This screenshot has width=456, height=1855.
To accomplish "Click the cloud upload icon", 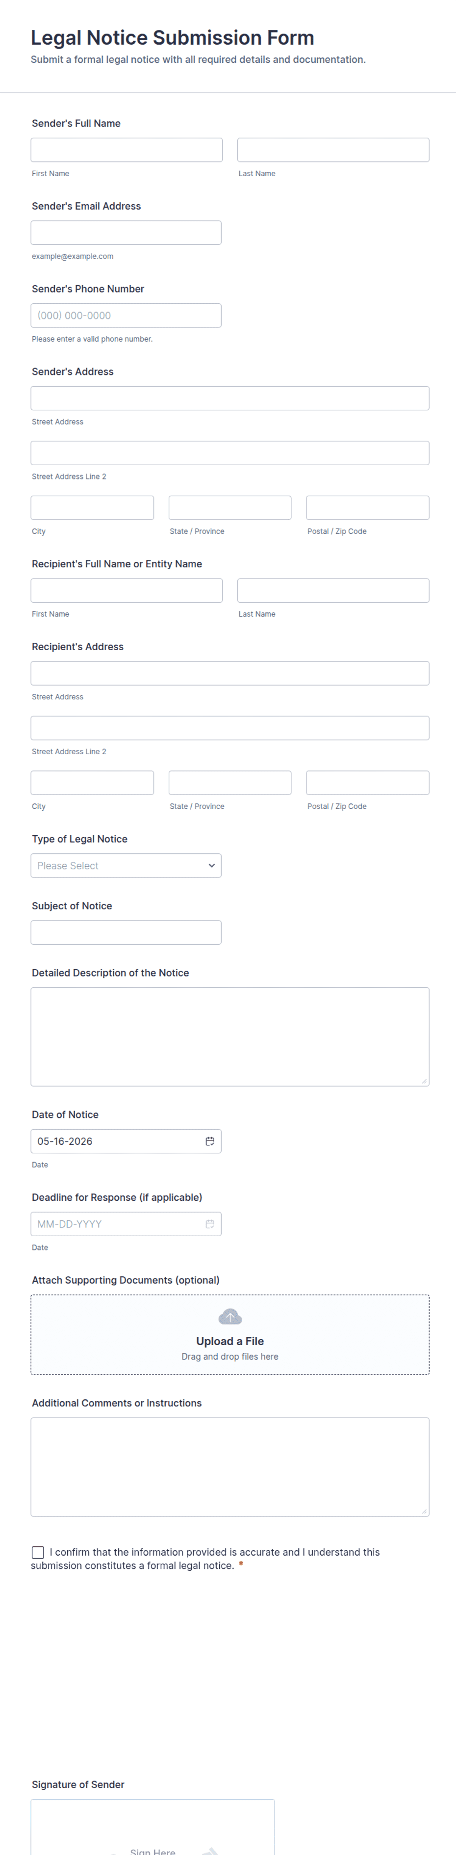I will [230, 1317].
